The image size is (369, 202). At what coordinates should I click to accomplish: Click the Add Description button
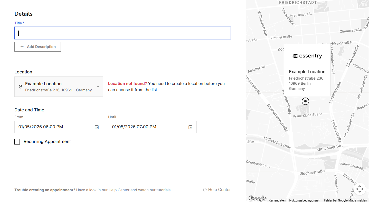pyautogui.click(x=37, y=47)
